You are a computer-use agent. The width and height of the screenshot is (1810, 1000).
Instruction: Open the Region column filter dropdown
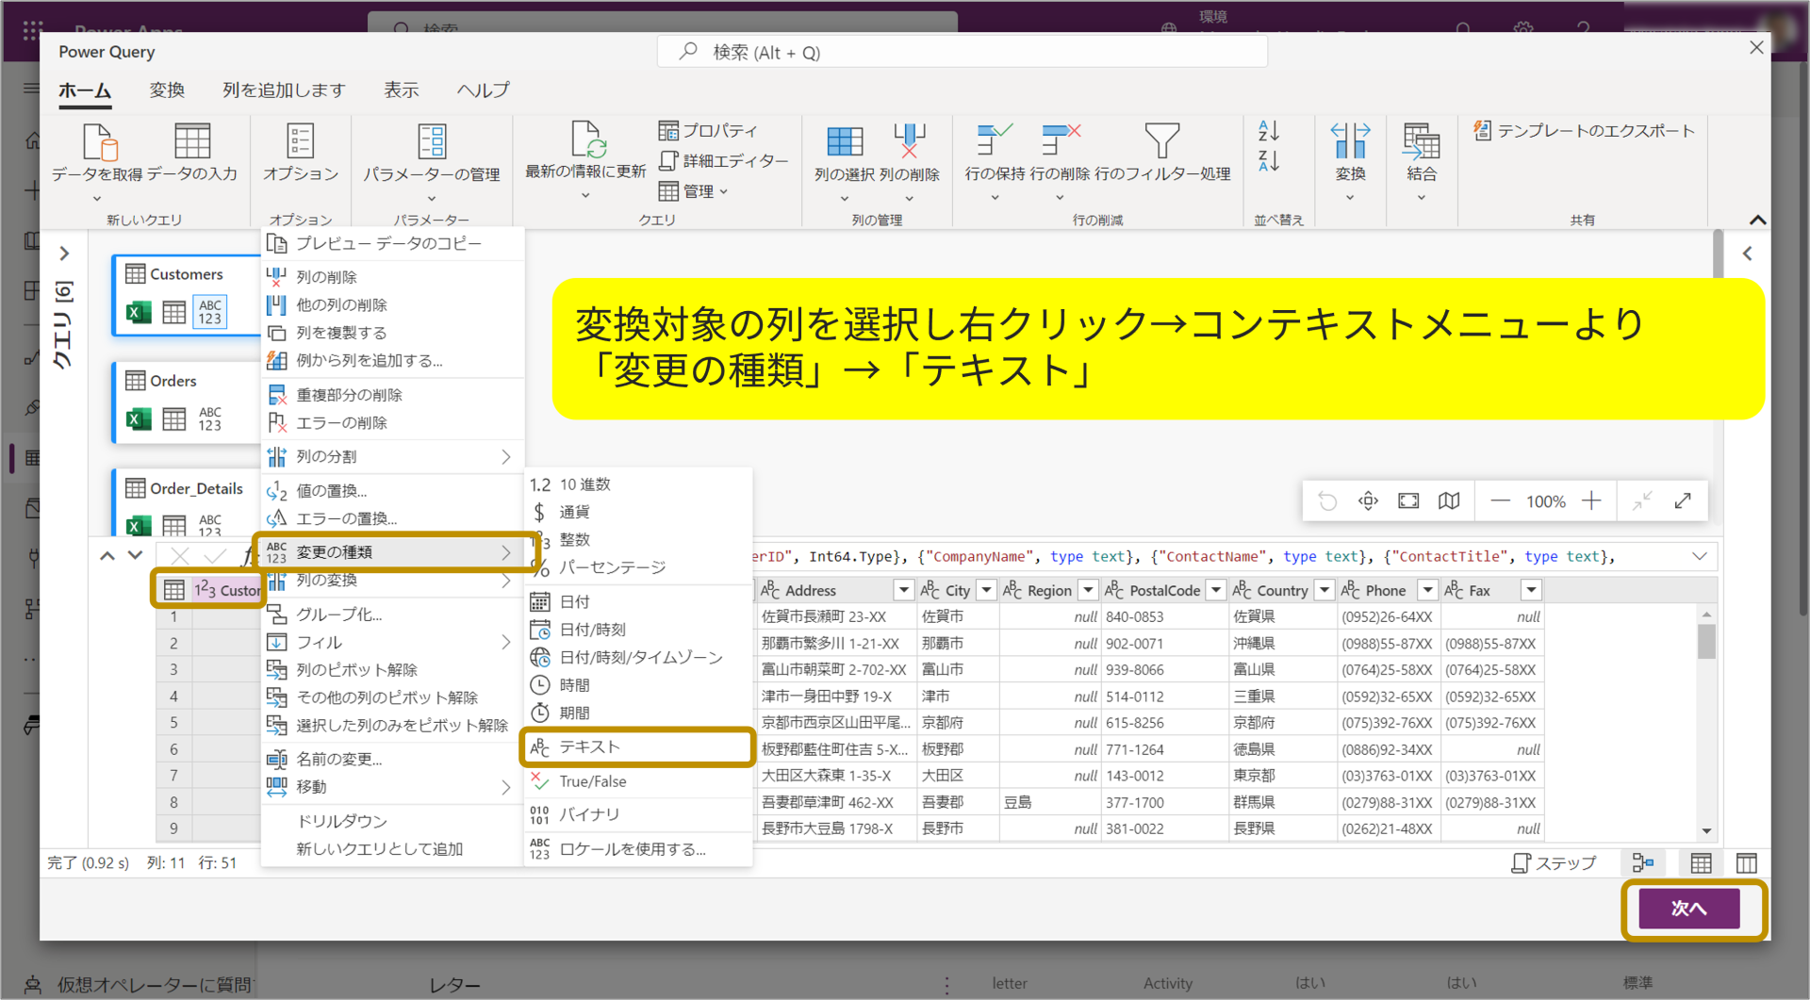click(x=1088, y=590)
